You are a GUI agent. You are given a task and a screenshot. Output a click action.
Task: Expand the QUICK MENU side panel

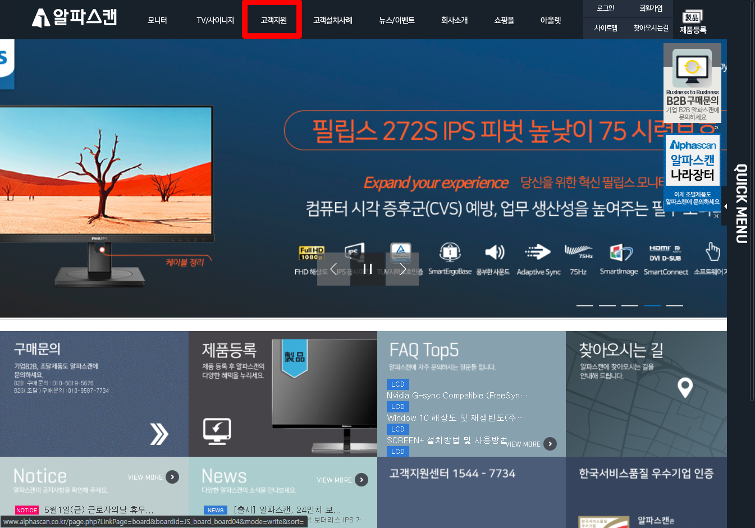click(x=725, y=206)
